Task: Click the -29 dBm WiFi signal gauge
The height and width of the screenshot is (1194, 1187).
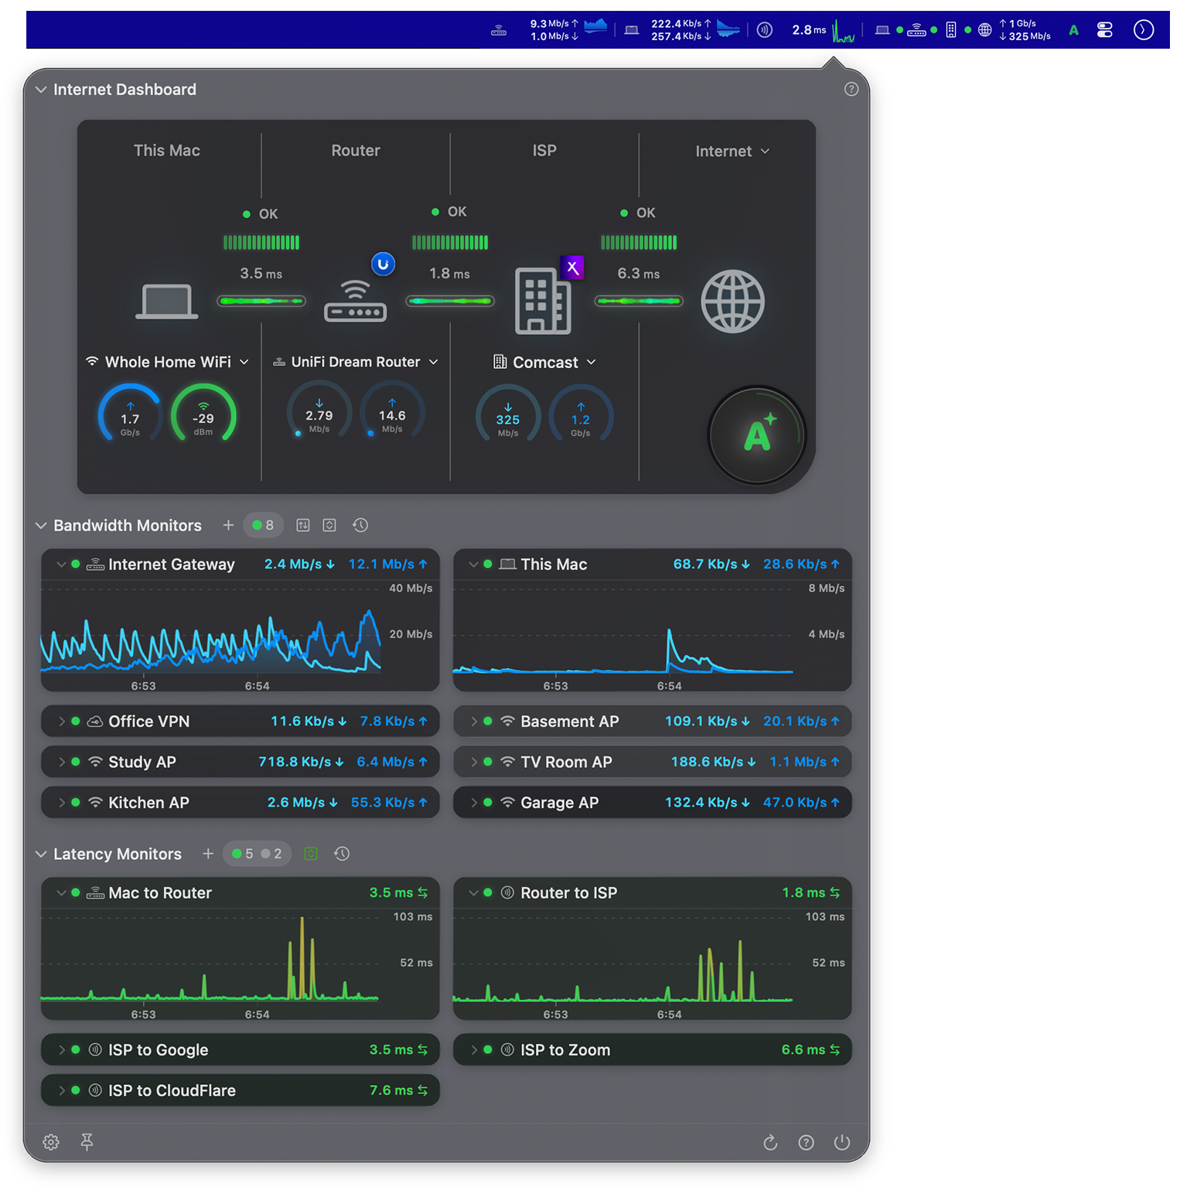Action: 203,418
